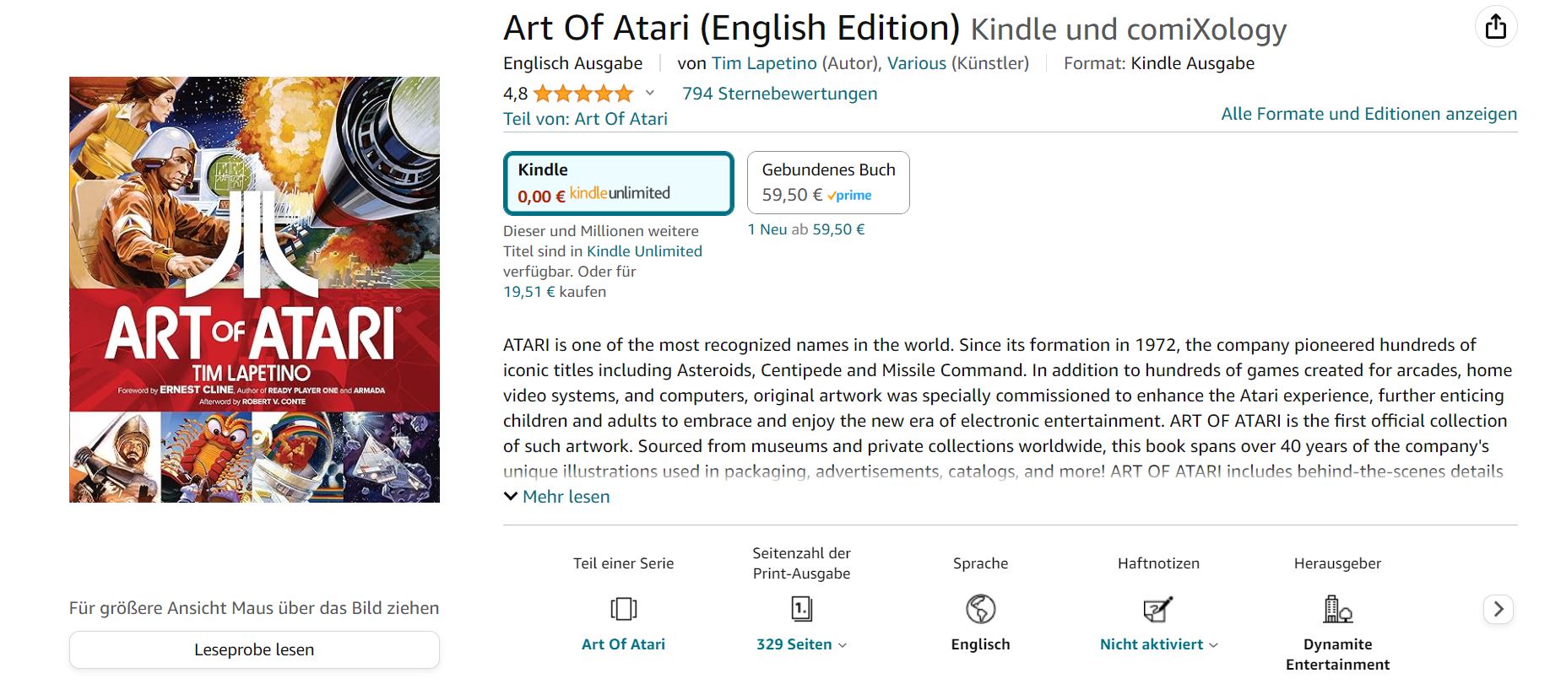Viewport: 1550px width, 684px height.
Task: Expand the 329 Seiten details
Action: coord(801,644)
